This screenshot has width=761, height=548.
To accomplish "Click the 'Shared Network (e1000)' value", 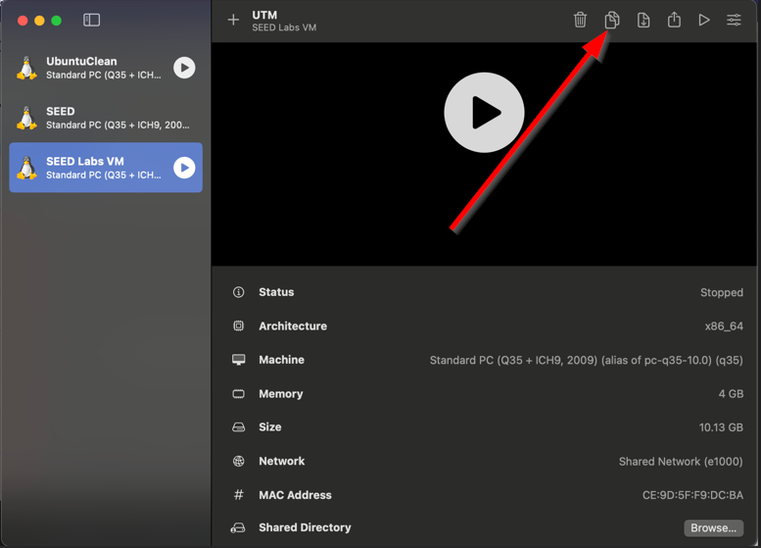I will pos(681,462).
